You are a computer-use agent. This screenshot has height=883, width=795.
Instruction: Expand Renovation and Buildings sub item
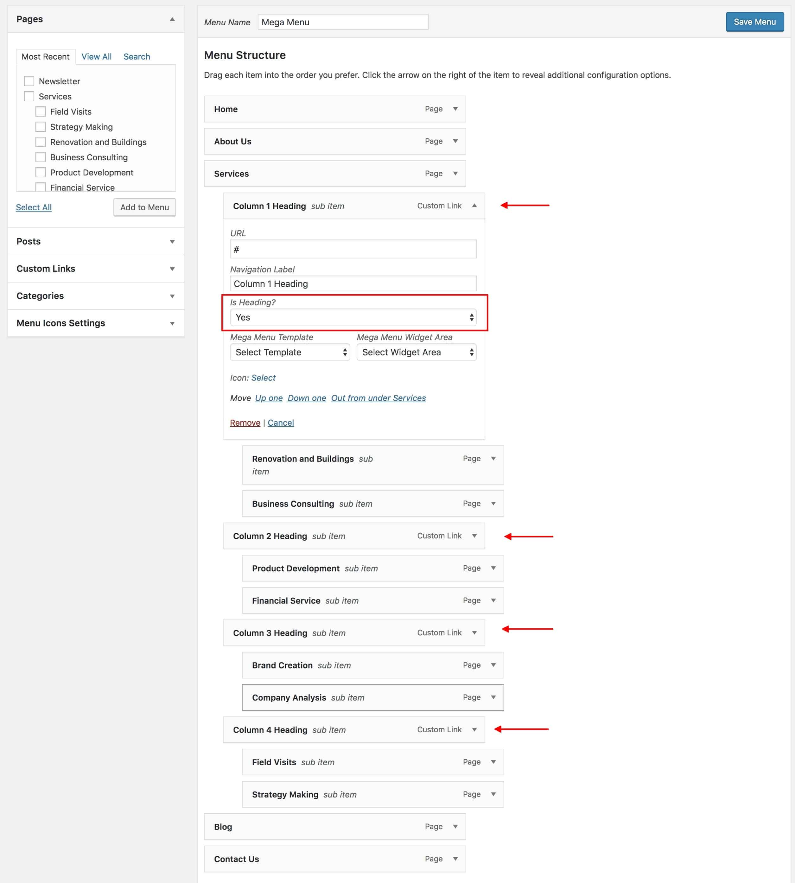click(493, 459)
